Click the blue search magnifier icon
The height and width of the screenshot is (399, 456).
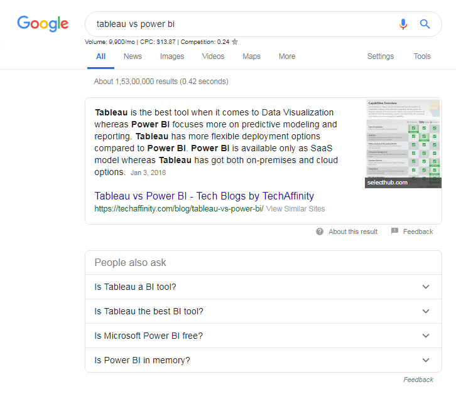point(425,24)
